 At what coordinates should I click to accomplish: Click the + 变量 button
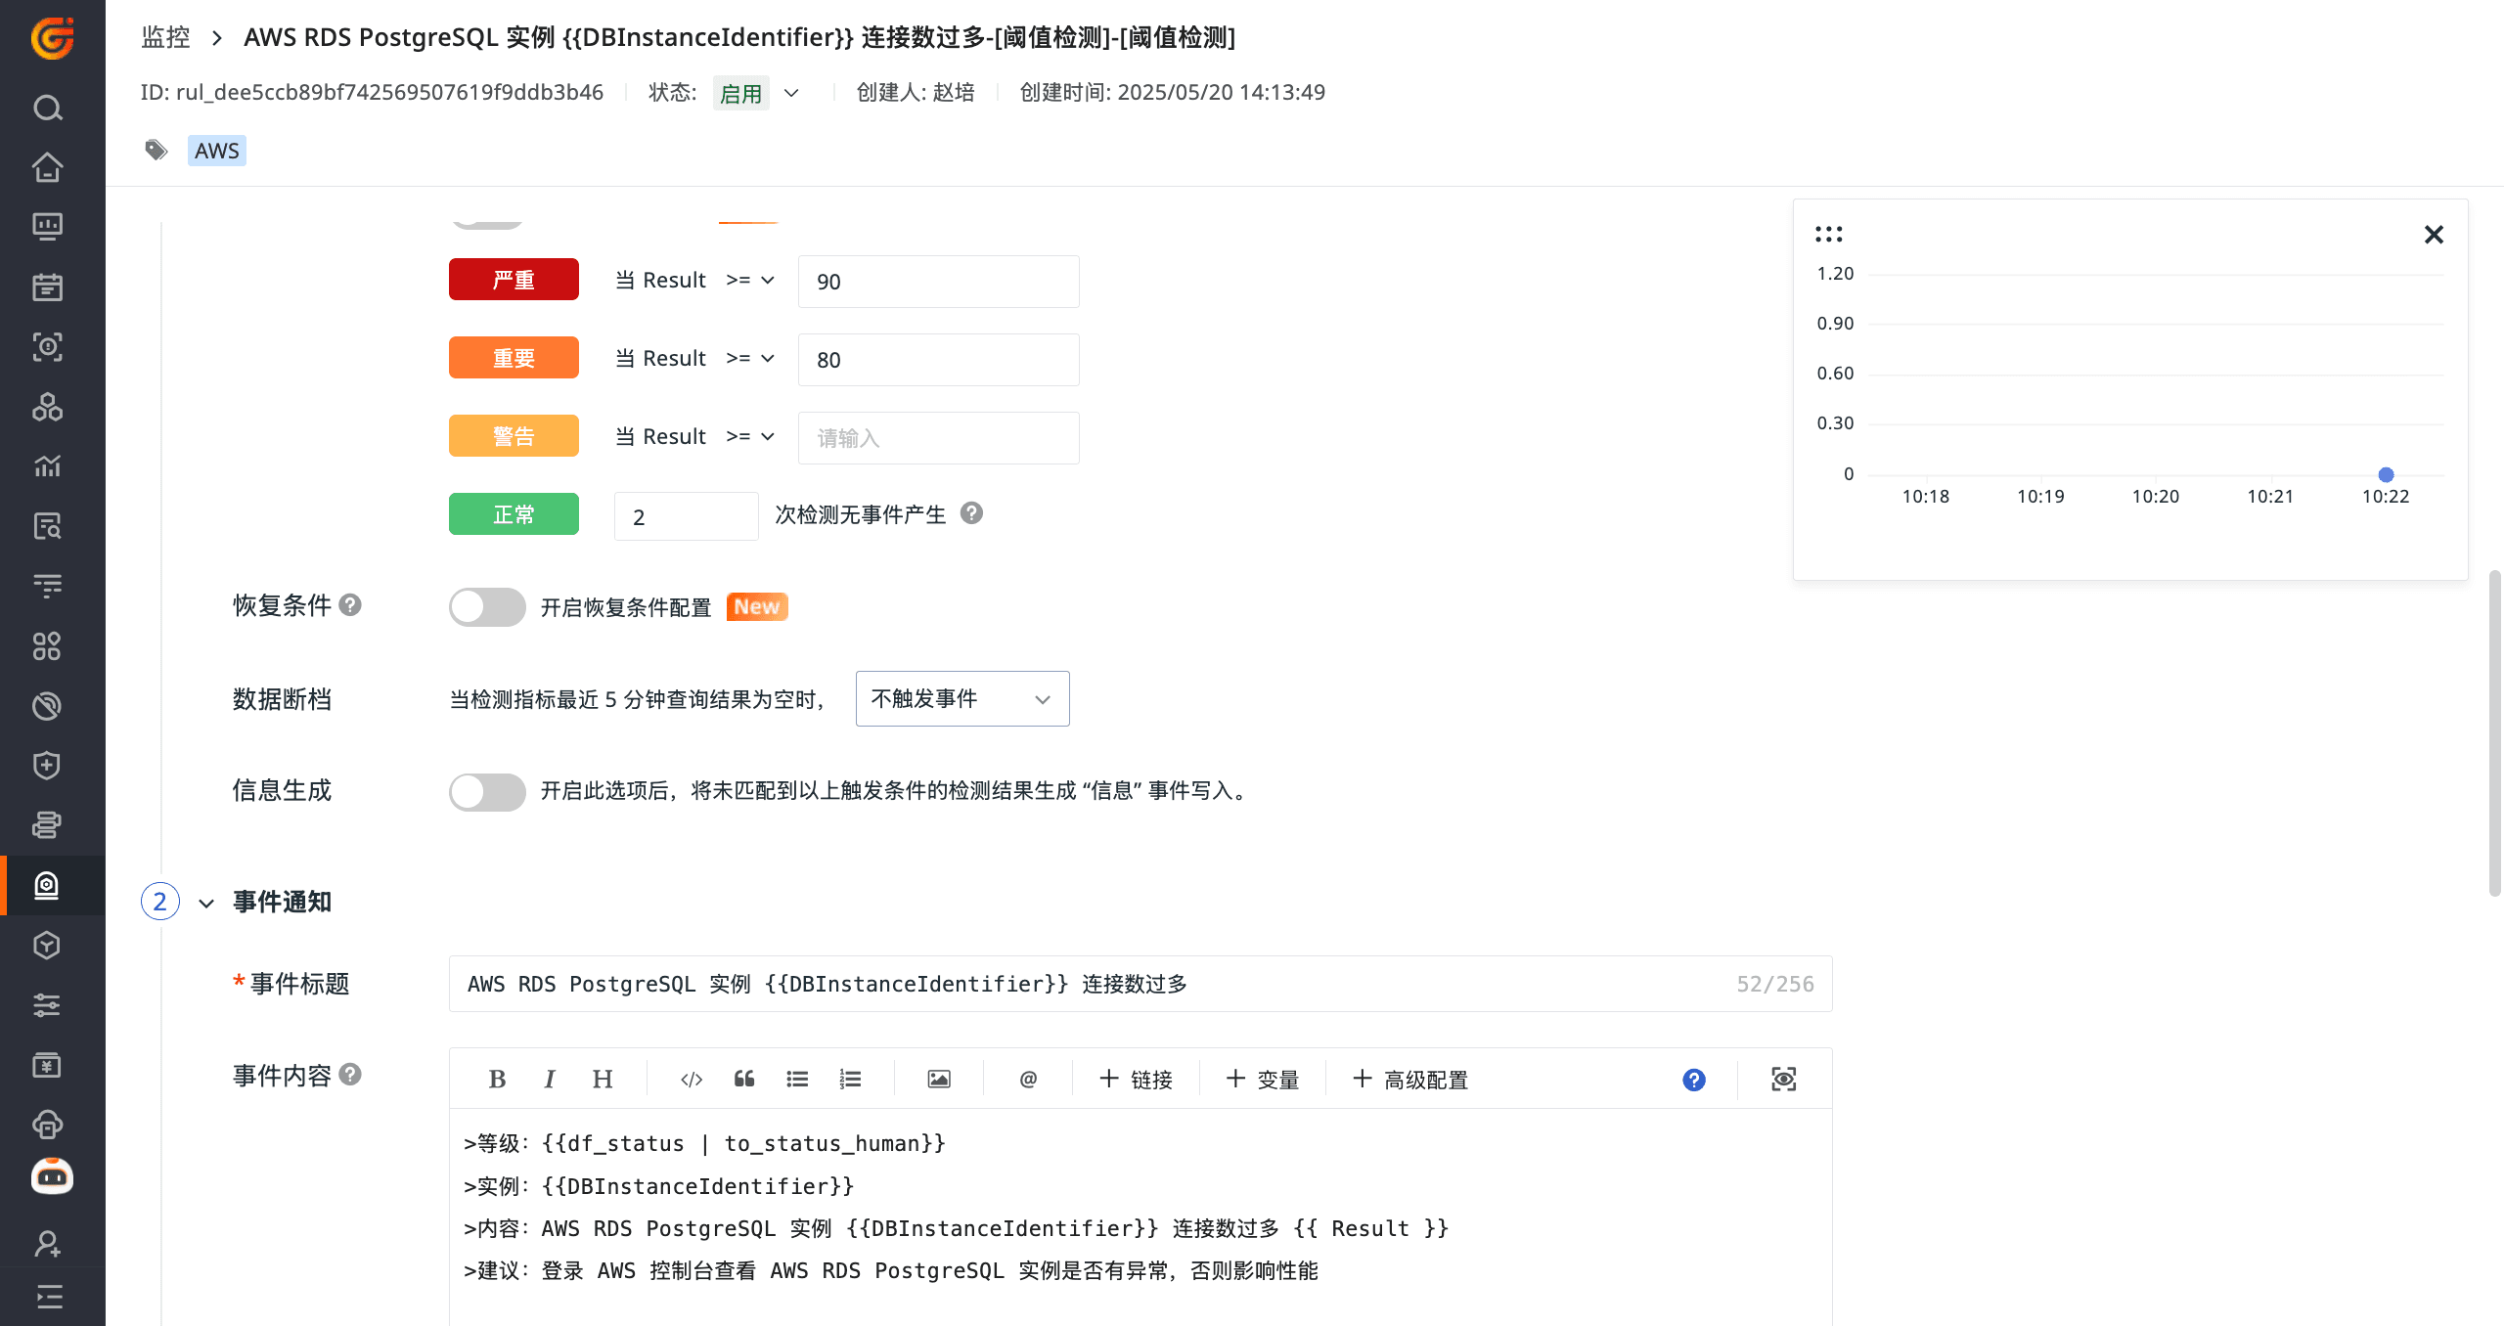(1262, 1080)
